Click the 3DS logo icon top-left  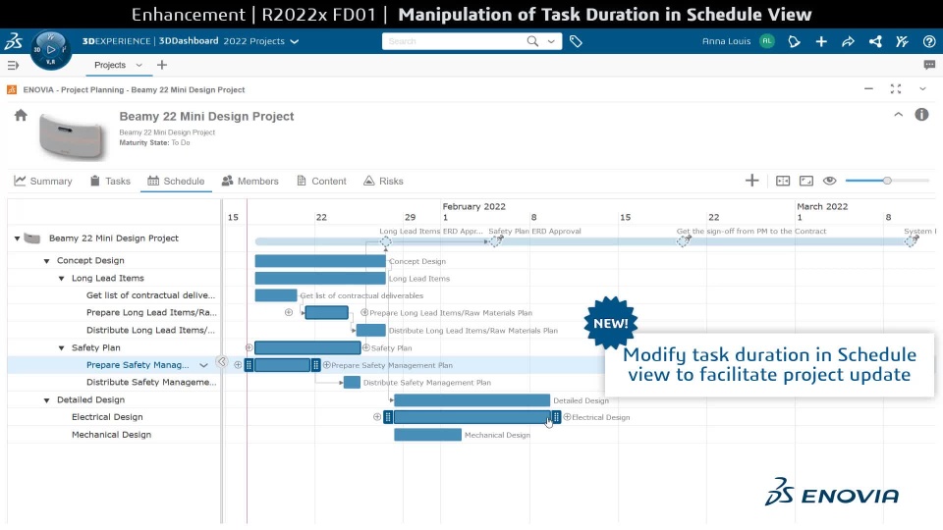point(13,41)
